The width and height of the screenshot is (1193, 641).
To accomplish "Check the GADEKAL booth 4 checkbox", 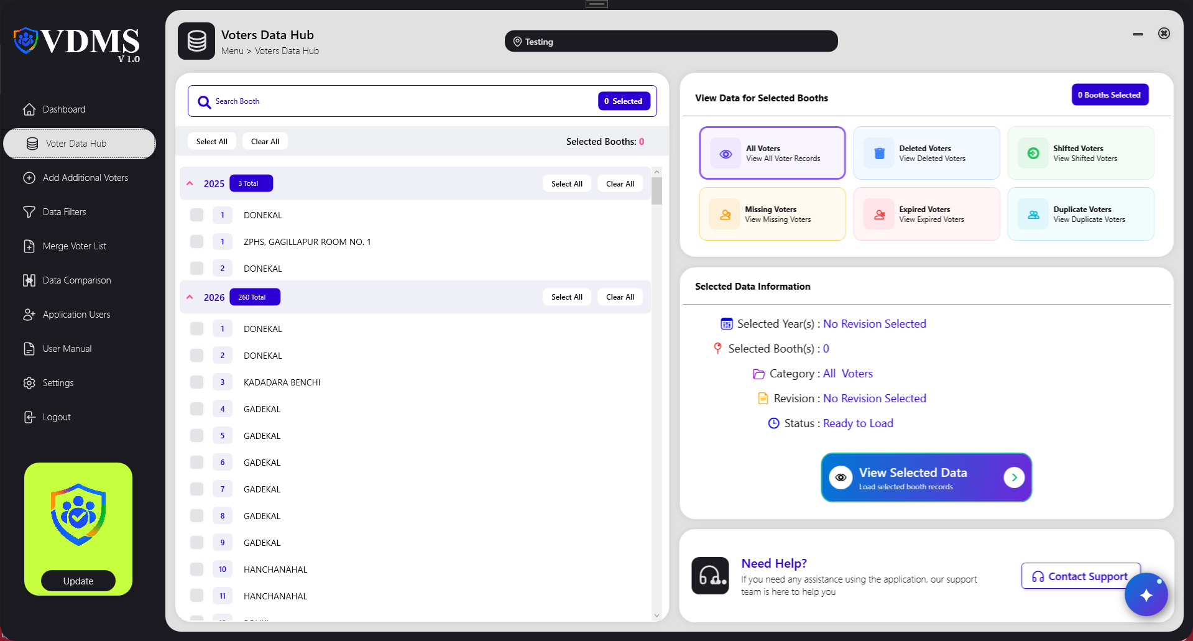I will pyautogui.click(x=196, y=409).
